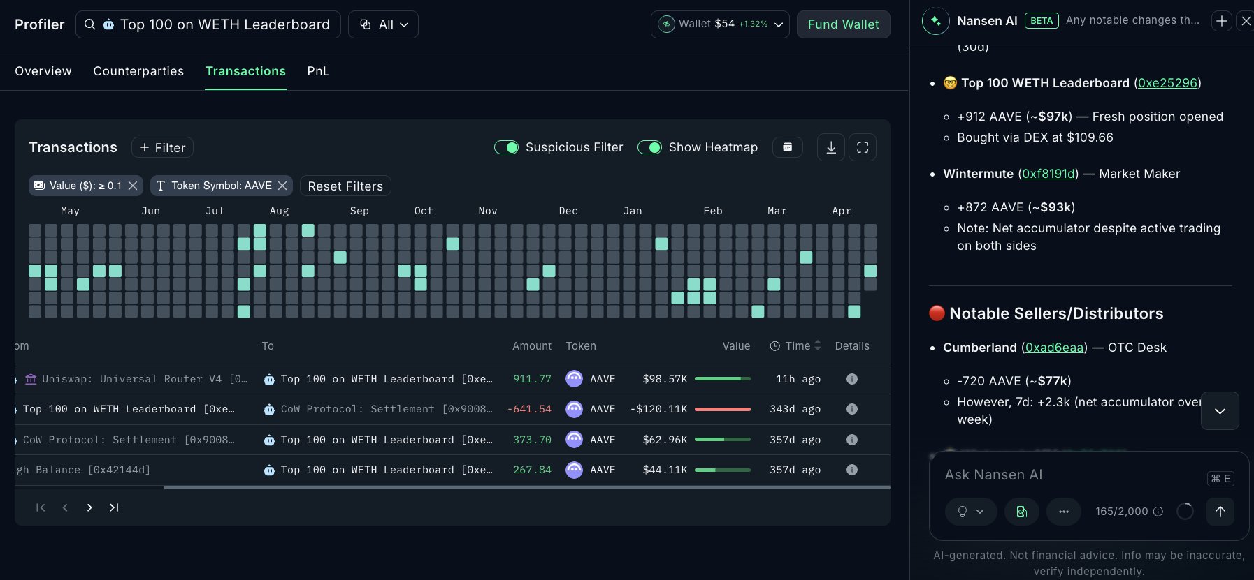The width and height of the screenshot is (1254, 580).
Task: Click the $98.57K value bar
Action: click(722, 379)
